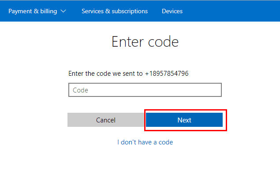Go to Services & subscriptions

tap(115, 11)
